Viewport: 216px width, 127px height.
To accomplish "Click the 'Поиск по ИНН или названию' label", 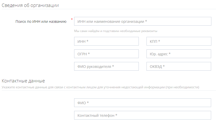I will [x=41, y=22].
